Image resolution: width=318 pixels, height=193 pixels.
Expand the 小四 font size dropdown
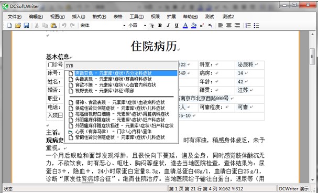pos(145,26)
